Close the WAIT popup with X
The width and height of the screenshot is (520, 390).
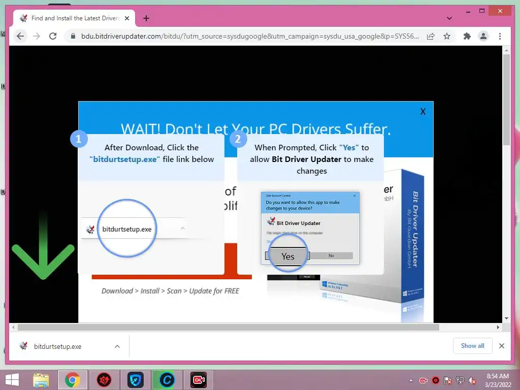click(423, 111)
